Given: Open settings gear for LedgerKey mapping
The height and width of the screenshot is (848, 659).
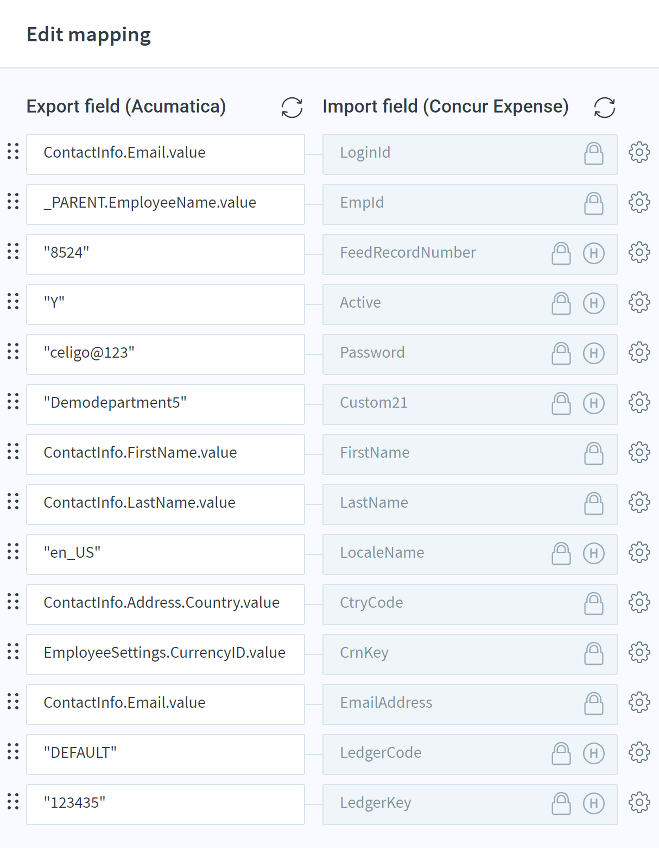Looking at the screenshot, I should click(639, 802).
